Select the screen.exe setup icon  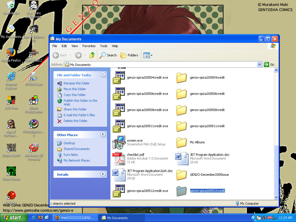[x=119, y=142]
